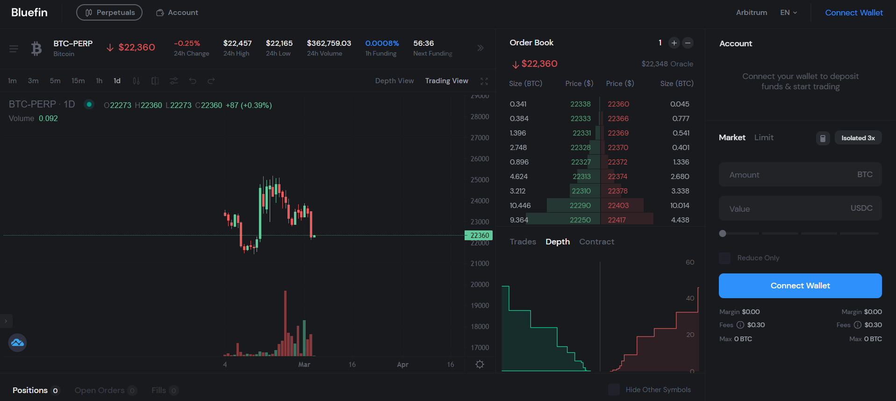The width and height of the screenshot is (896, 401).
Task: Open chart settings gear icon
Action: (x=480, y=364)
